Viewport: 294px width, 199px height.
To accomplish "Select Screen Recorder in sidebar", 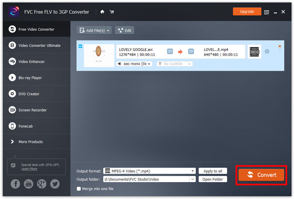I will 37,110.
